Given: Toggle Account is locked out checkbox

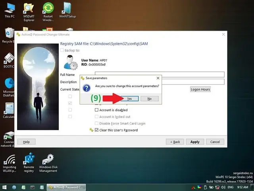Looking at the screenshot, I should 96,117.
